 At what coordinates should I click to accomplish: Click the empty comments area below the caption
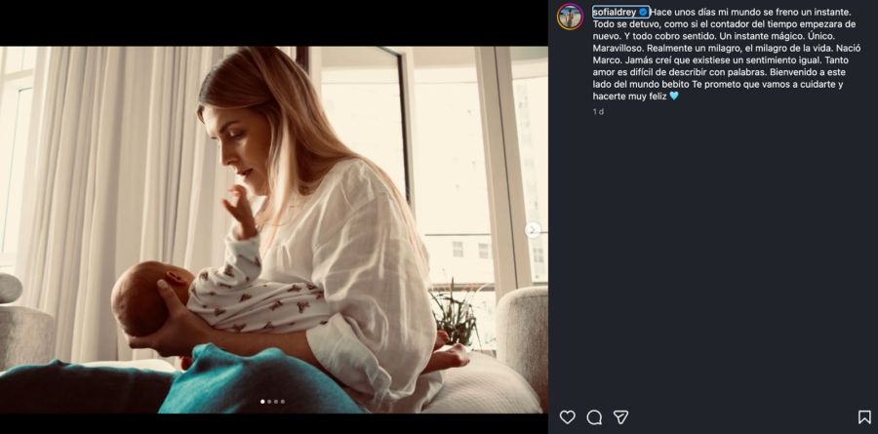pyautogui.click(x=713, y=257)
